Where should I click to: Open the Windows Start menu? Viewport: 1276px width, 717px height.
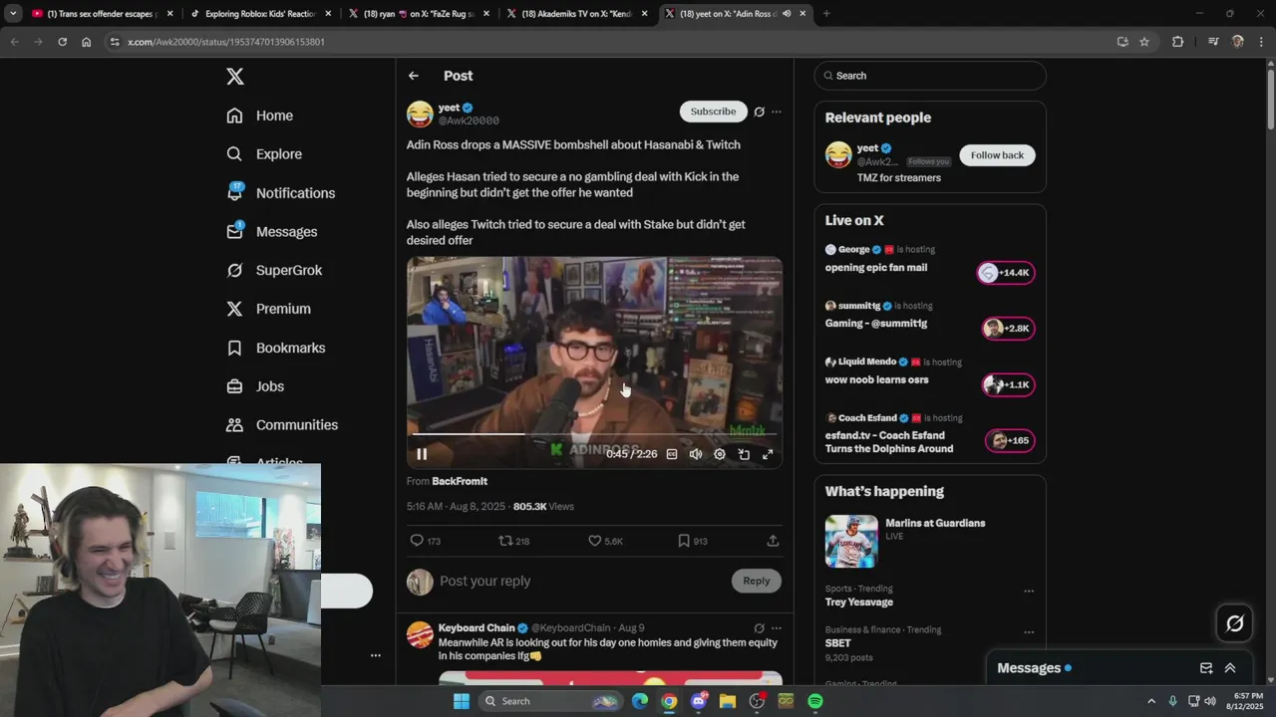click(x=461, y=701)
